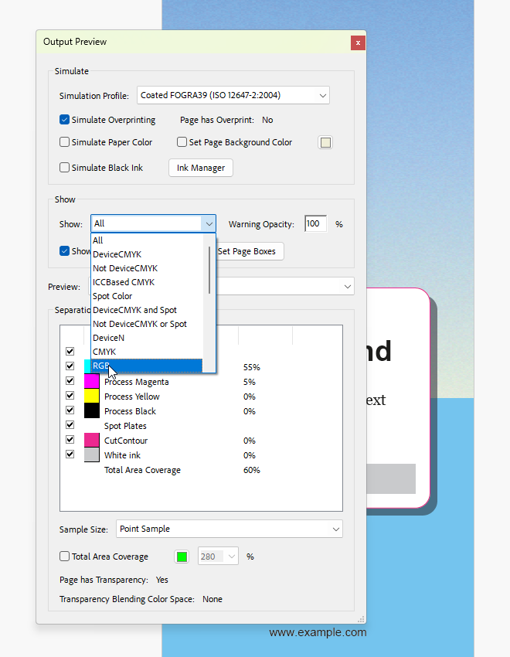This screenshot has width=510, height=657.
Task: Enable Set Page Background Color
Action: 182,142
